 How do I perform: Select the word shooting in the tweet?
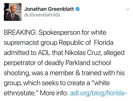click(16, 73)
